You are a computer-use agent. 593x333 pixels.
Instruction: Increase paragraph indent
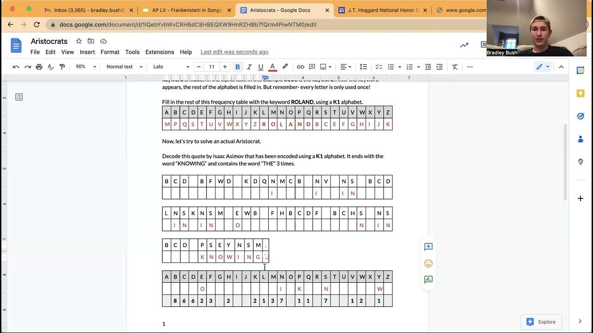[x=440, y=67]
